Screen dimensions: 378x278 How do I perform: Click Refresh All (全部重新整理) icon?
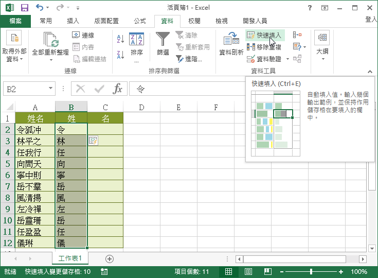click(x=50, y=40)
